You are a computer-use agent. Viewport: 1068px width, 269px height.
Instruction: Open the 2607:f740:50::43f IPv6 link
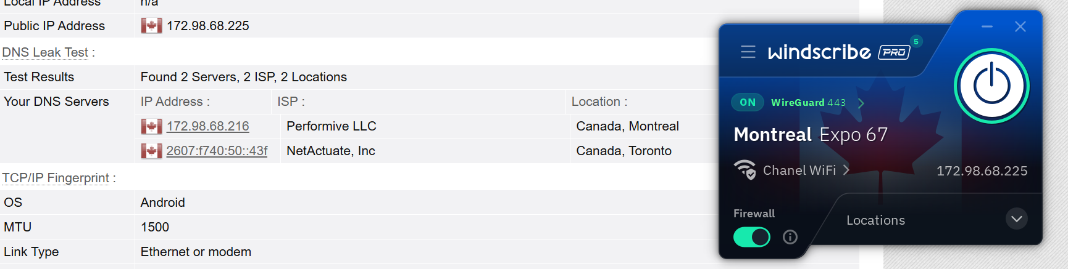(217, 151)
